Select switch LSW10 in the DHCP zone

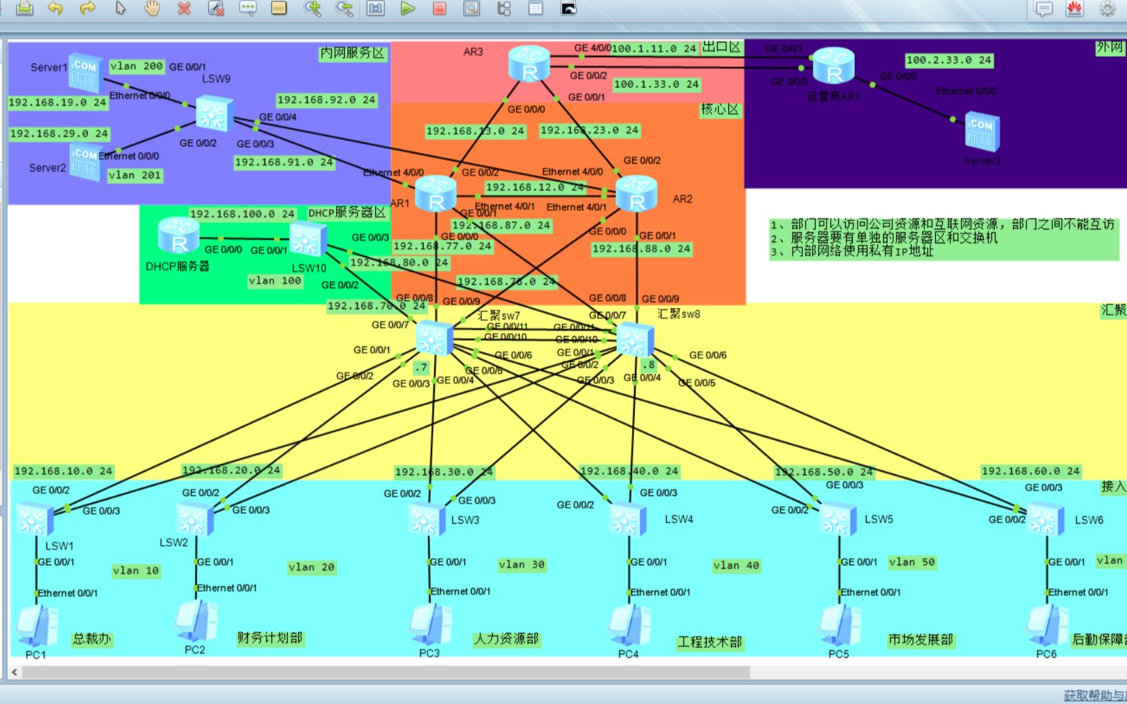coord(308,240)
